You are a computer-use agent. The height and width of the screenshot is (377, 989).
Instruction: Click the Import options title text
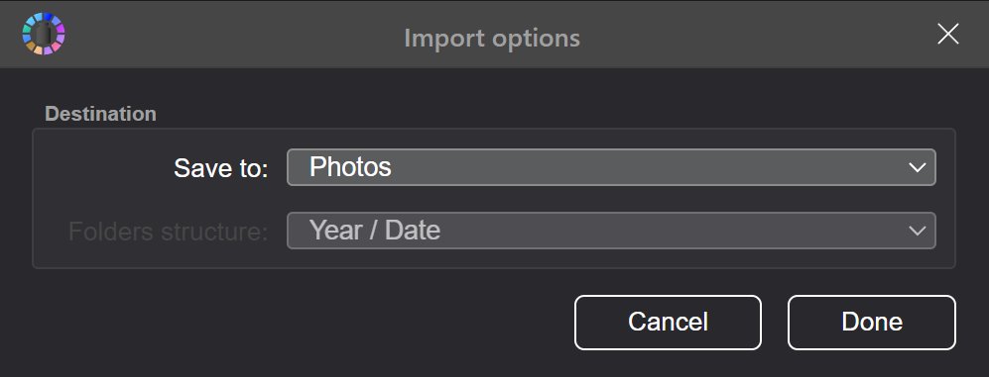(x=492, y=38)
